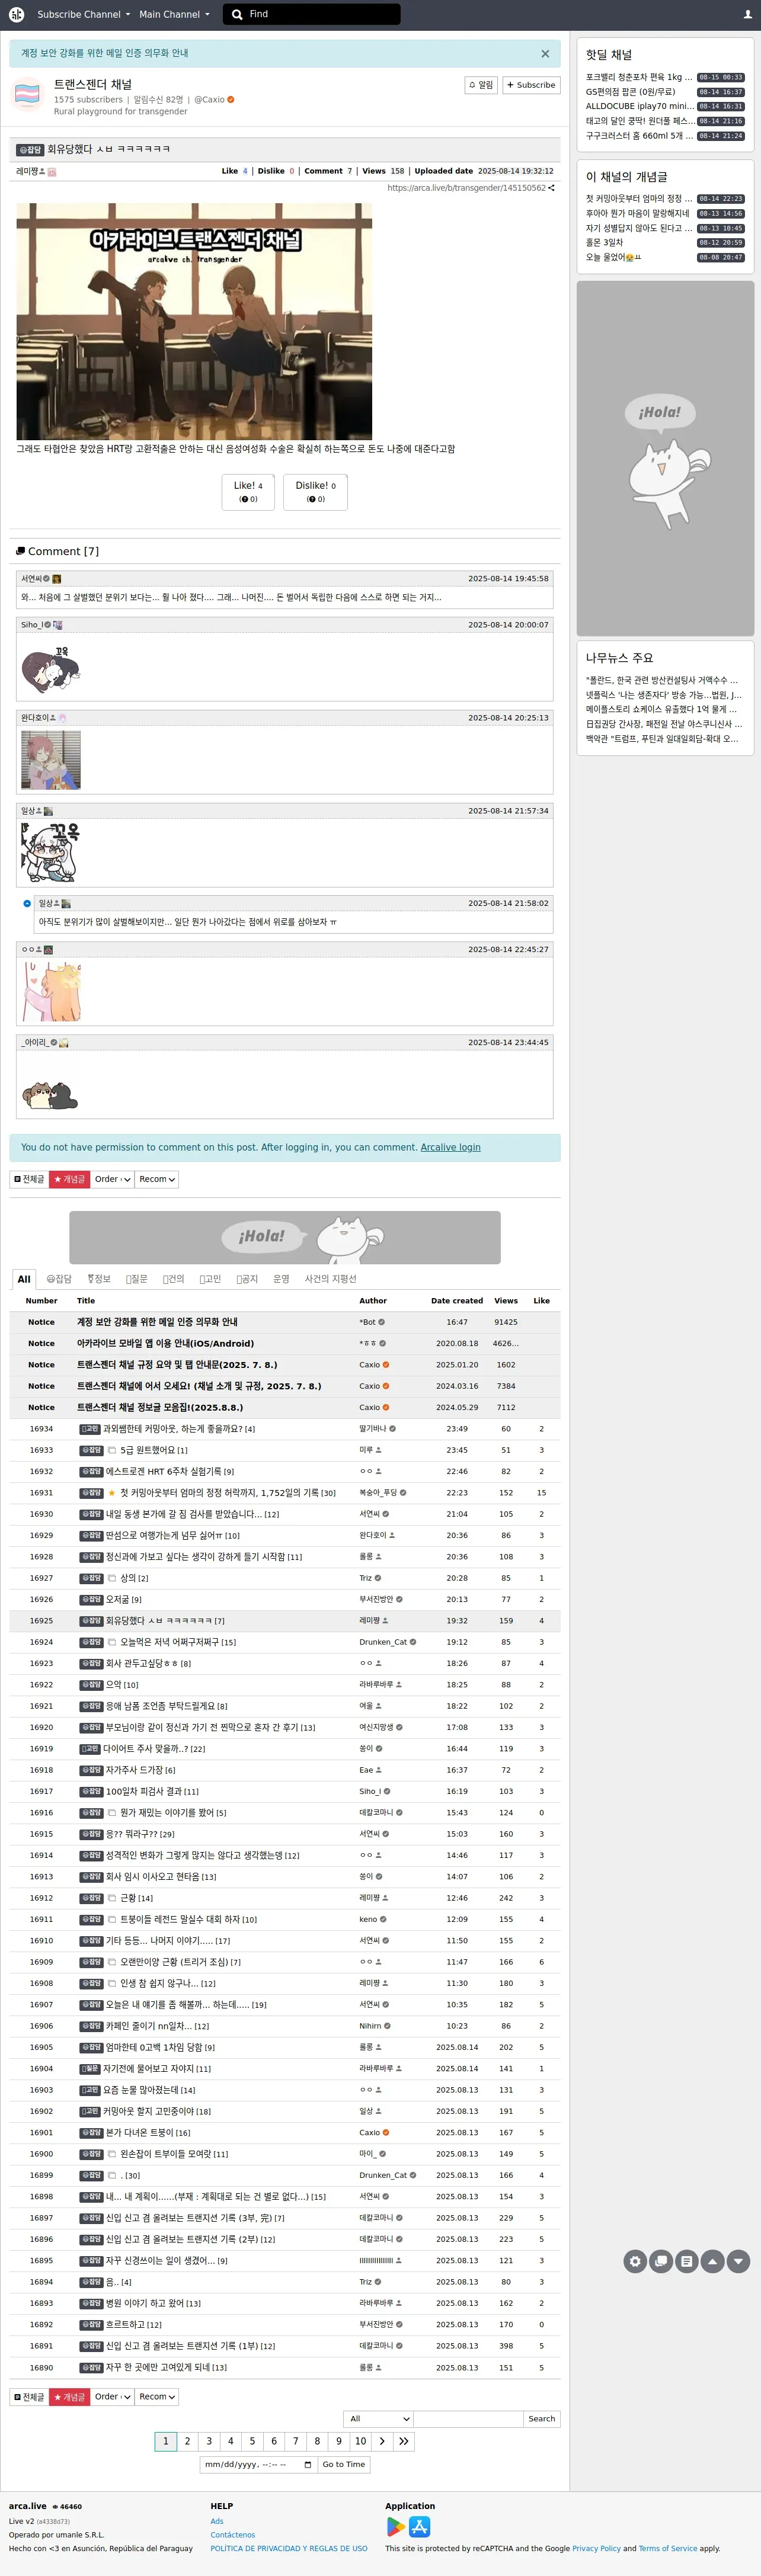The width and height of the screenshot is (761, 2576).
Task: Select the 정보 category tab
Action: coord(99,1279)
